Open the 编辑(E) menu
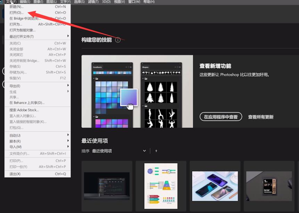 (x=25, y=2)
